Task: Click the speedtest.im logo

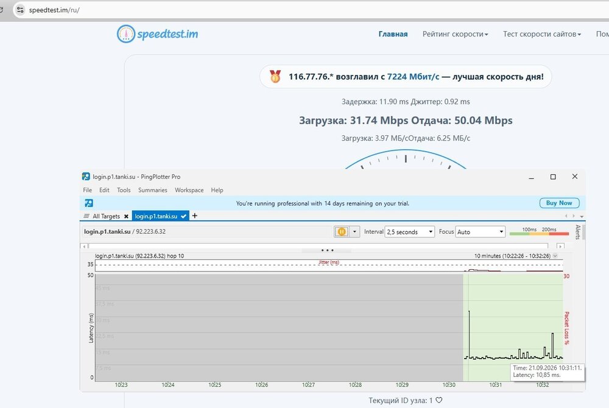Action: (157, 33)
